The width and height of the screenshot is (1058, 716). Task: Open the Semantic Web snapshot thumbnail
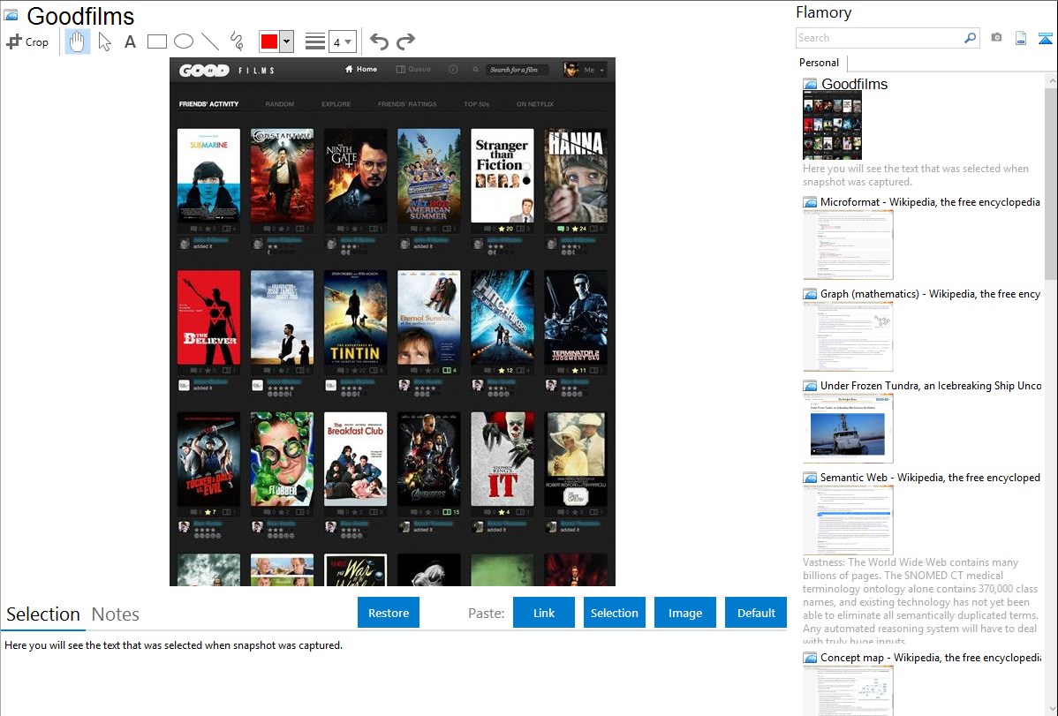click(848, 520)
